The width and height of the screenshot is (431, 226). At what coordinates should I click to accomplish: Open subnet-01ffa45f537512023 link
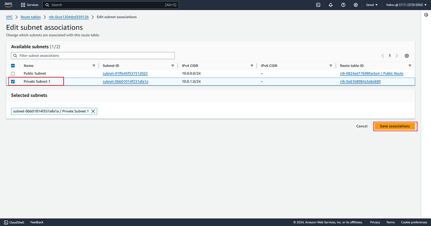[x=125, y=74]
